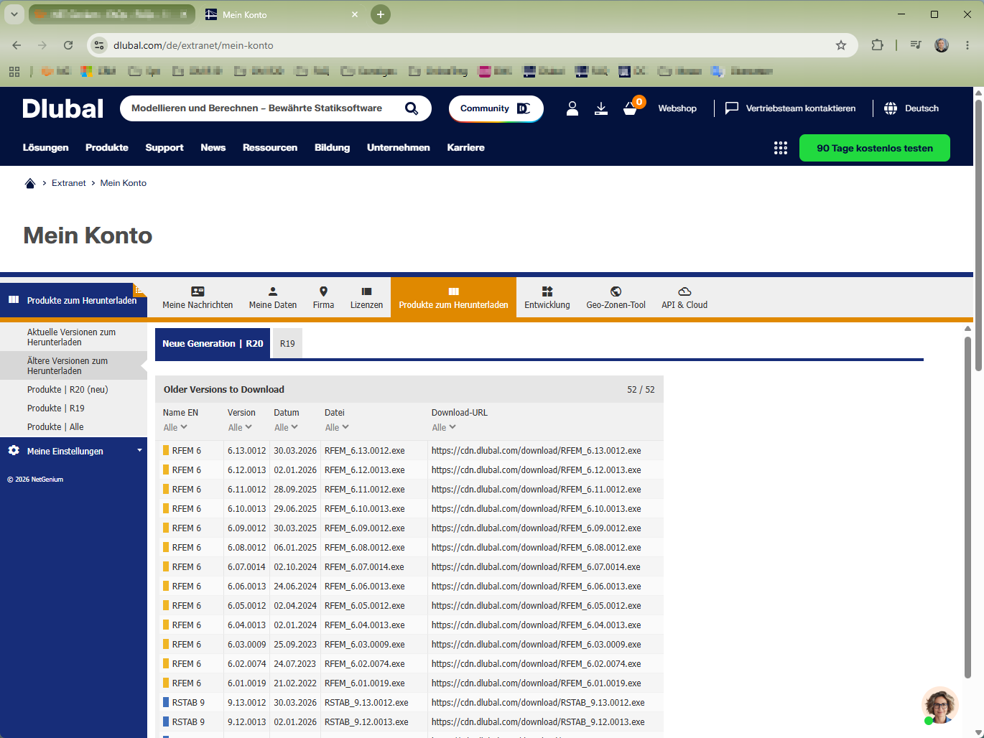This screenshot has width=984, height=738.
Task: Click the page vertical scrollbar
Action: tap(978, 237)
